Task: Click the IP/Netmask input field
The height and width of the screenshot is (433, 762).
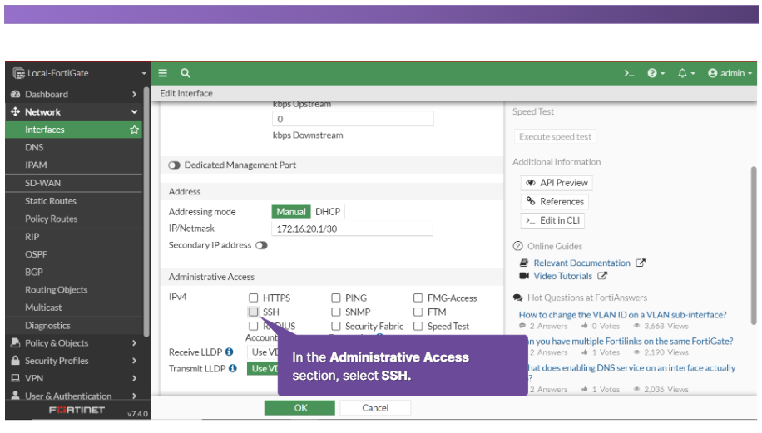Action: pyautogui.click(x=352, y=229)
